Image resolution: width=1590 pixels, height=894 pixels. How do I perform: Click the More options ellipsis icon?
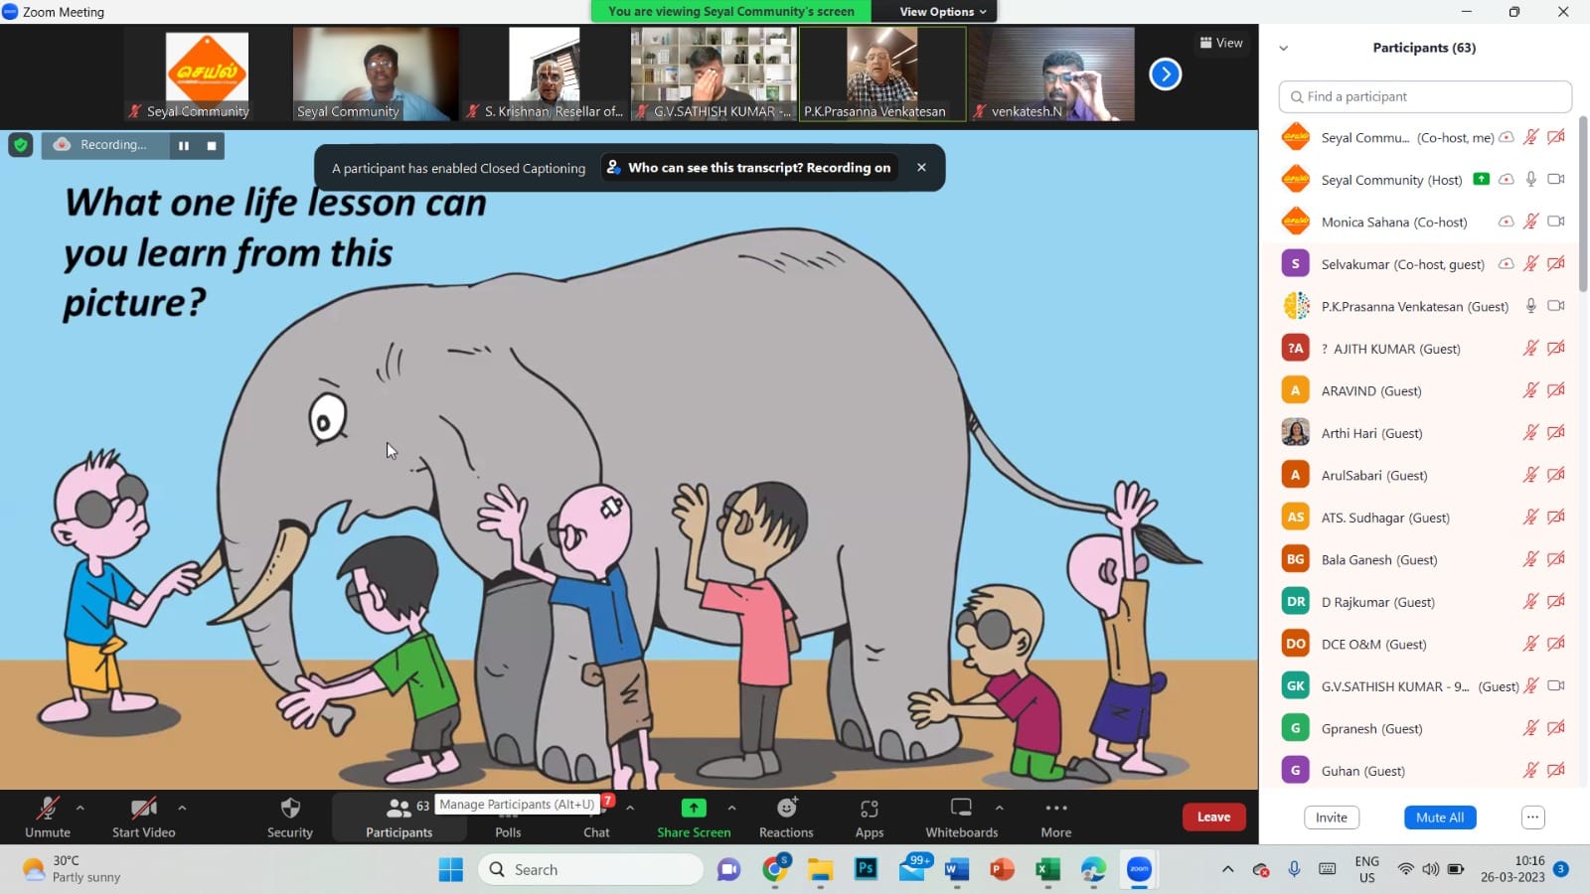pyautogui.click(x=1055, y=809)
